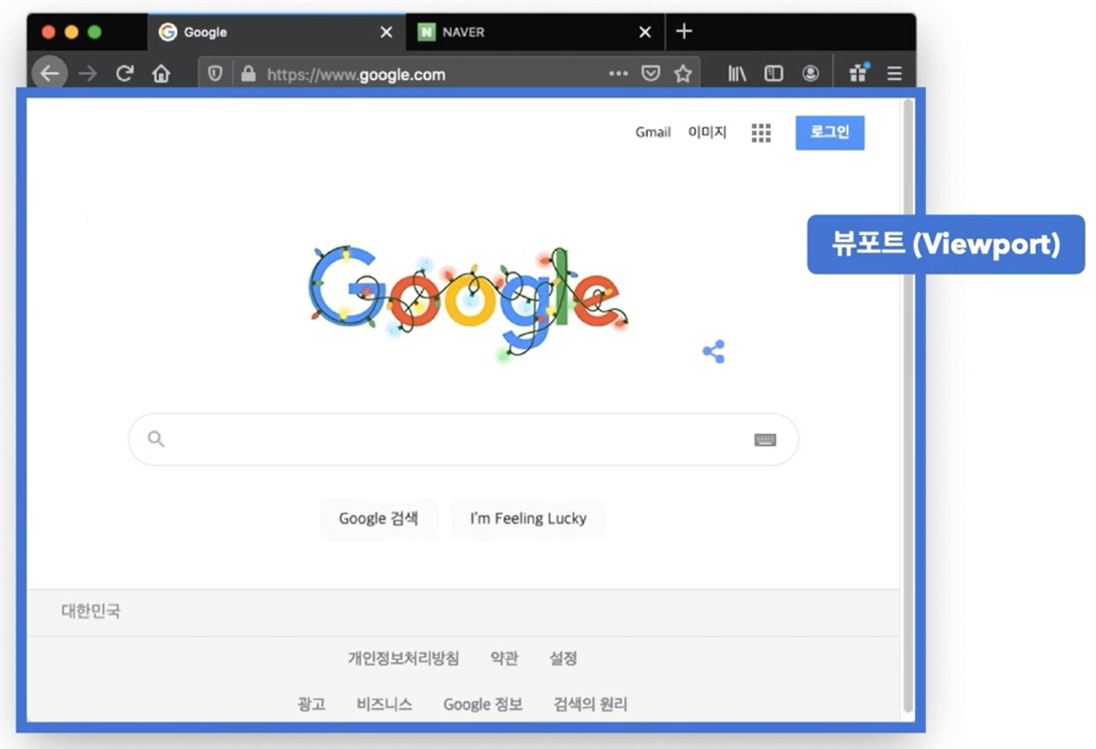Open 개인정보처리방침 footer link
The height and width of the screenshot is (749, 1096).
click(x=404, y=658)
